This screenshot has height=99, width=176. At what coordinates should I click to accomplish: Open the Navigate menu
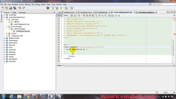(15, 4)
